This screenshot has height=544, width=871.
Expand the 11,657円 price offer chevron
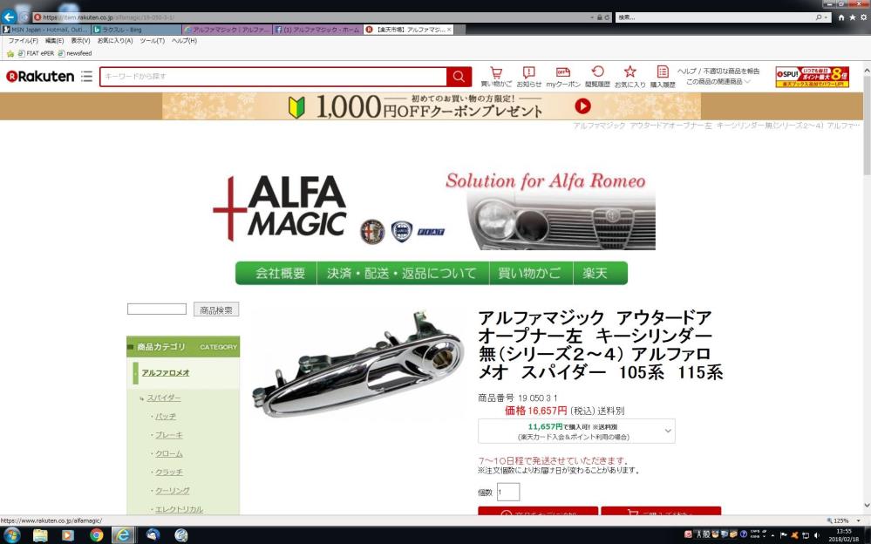pos(668,431)
